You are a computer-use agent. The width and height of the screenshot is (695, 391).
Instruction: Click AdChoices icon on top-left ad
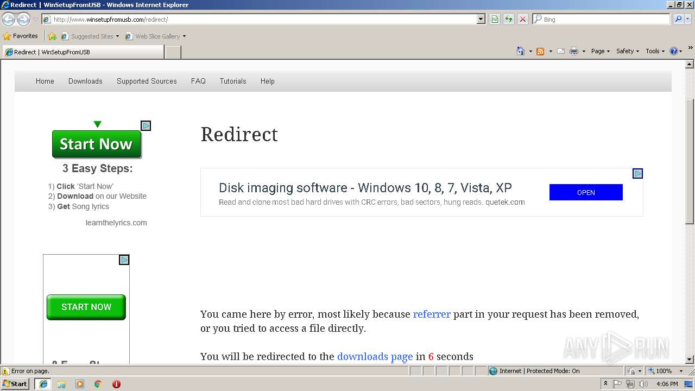pos(146,125)
